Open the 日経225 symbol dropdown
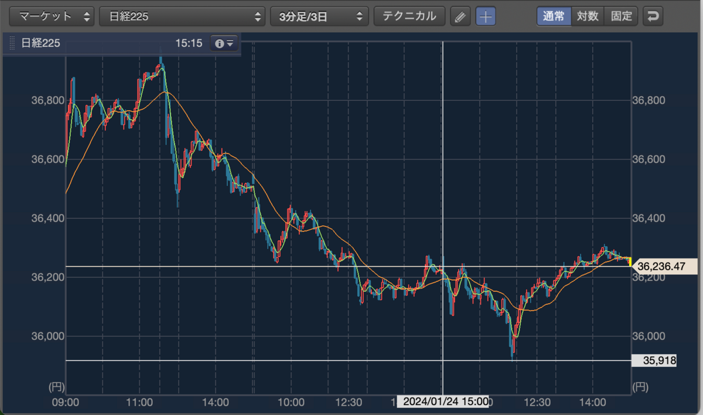Screen dimensions: 703x415 183,16
